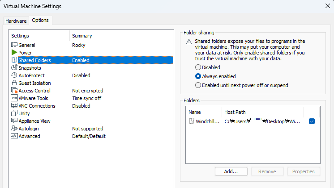
Task: Select the Snapshots settings row
Action: [x=92, y=68]
